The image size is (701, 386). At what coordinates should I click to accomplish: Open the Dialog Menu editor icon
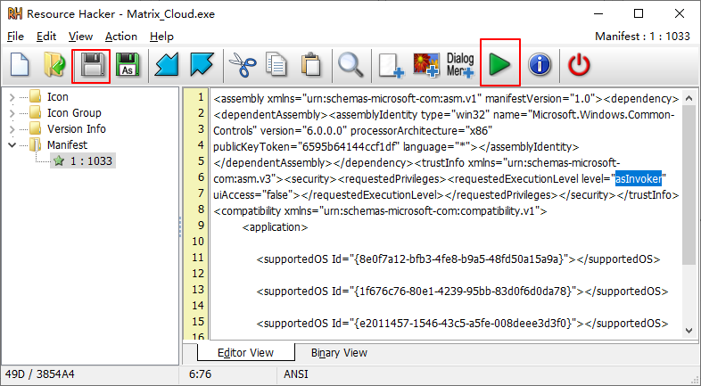[460, 65]
